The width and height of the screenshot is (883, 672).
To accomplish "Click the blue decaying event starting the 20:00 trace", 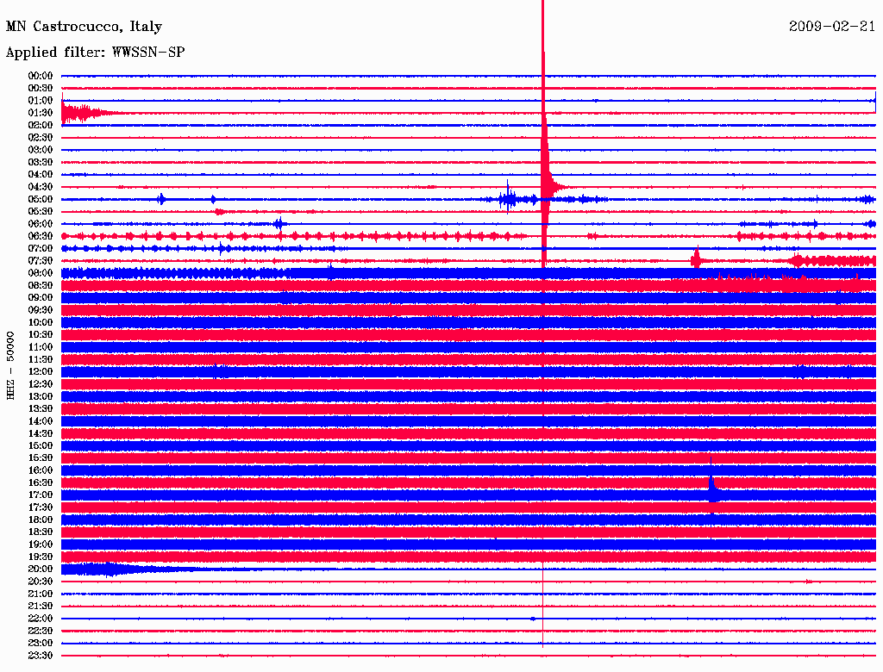I will click(x=129, y=569).
